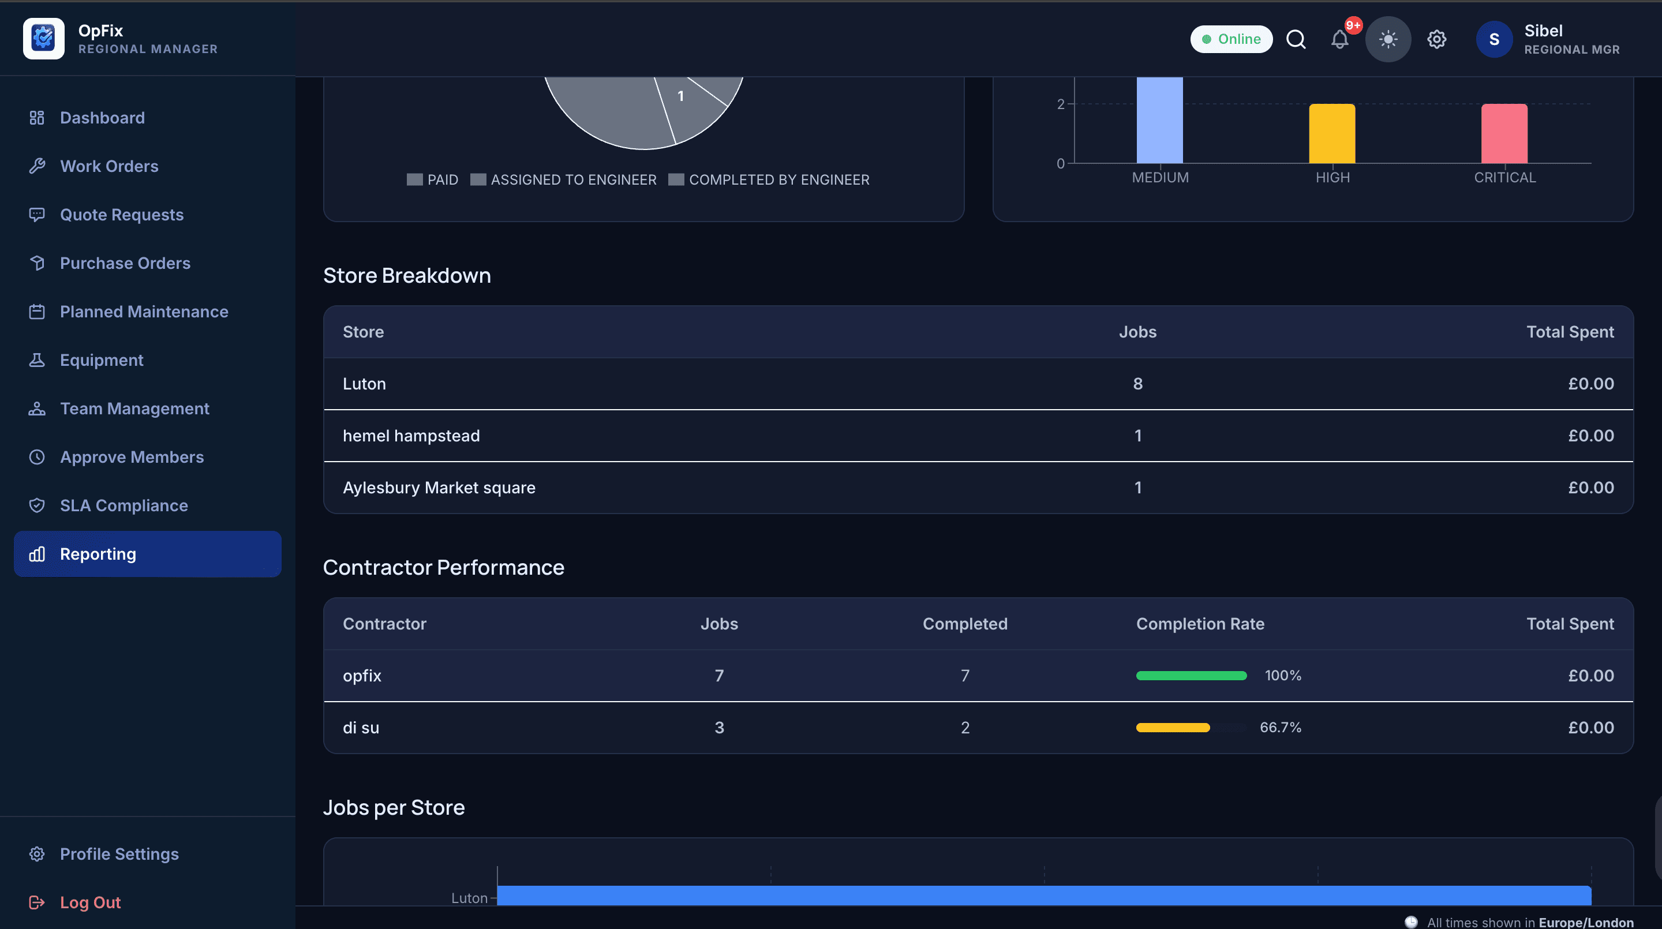Click the Europe/London timezone text
This screenshot has width=1662, height=929.
(x=1586, y=922)
